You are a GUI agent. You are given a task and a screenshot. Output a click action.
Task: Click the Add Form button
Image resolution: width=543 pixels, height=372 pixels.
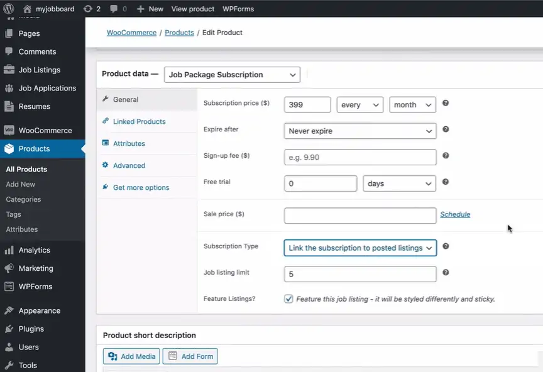coord(190,356)
